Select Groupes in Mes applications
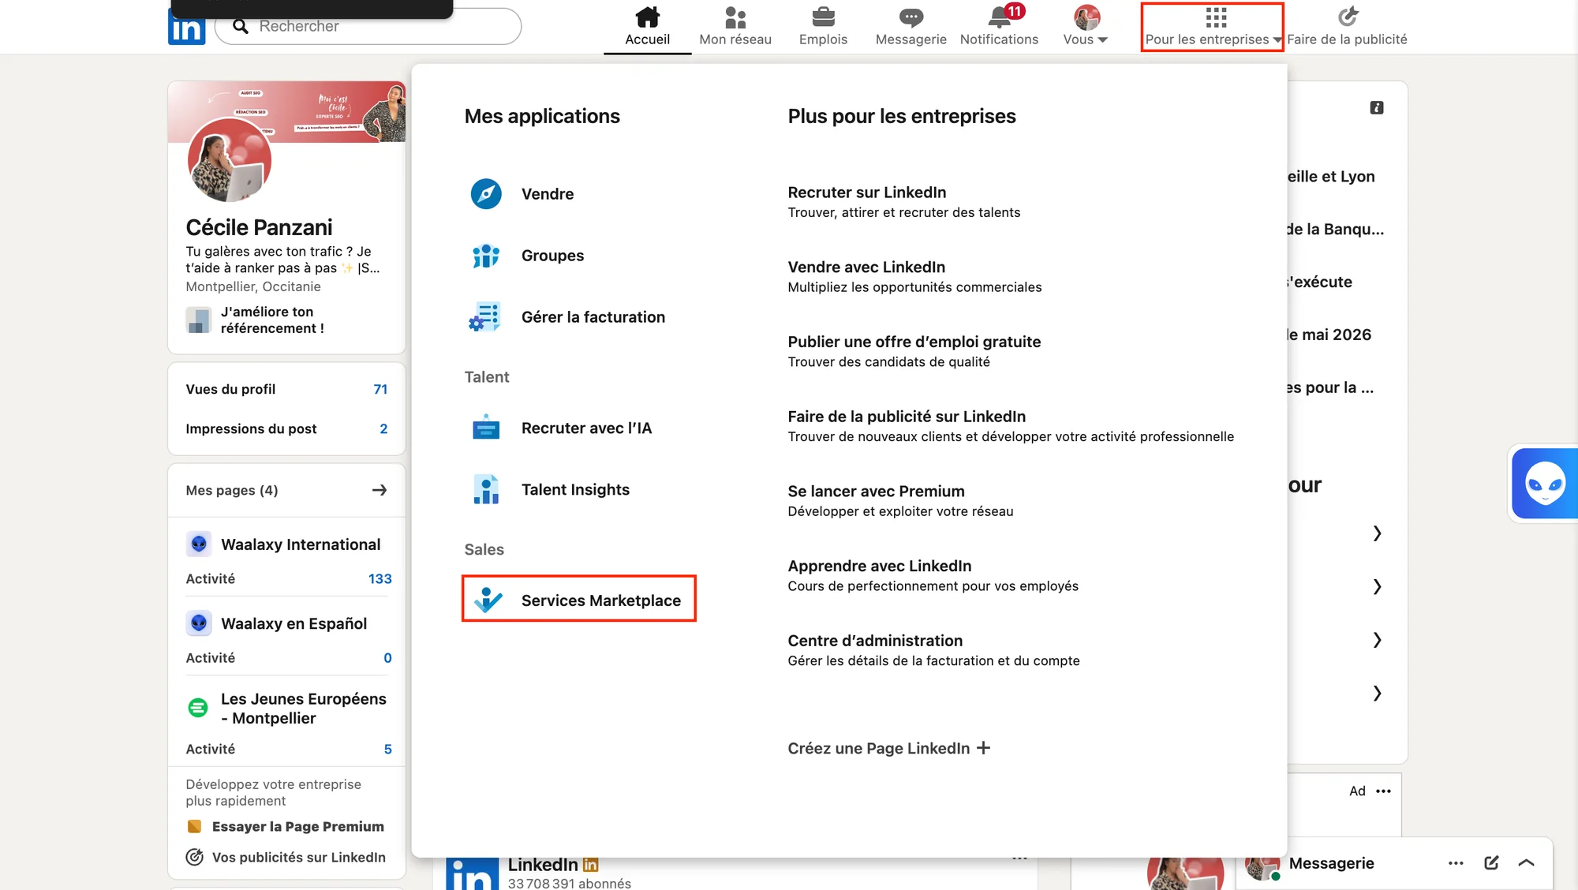The height and width of the screenshot is (890, 1578). coord(552,256)
